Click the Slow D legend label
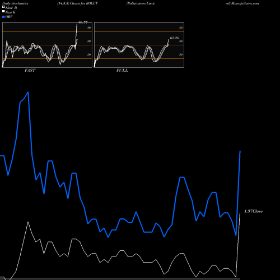 11,8
